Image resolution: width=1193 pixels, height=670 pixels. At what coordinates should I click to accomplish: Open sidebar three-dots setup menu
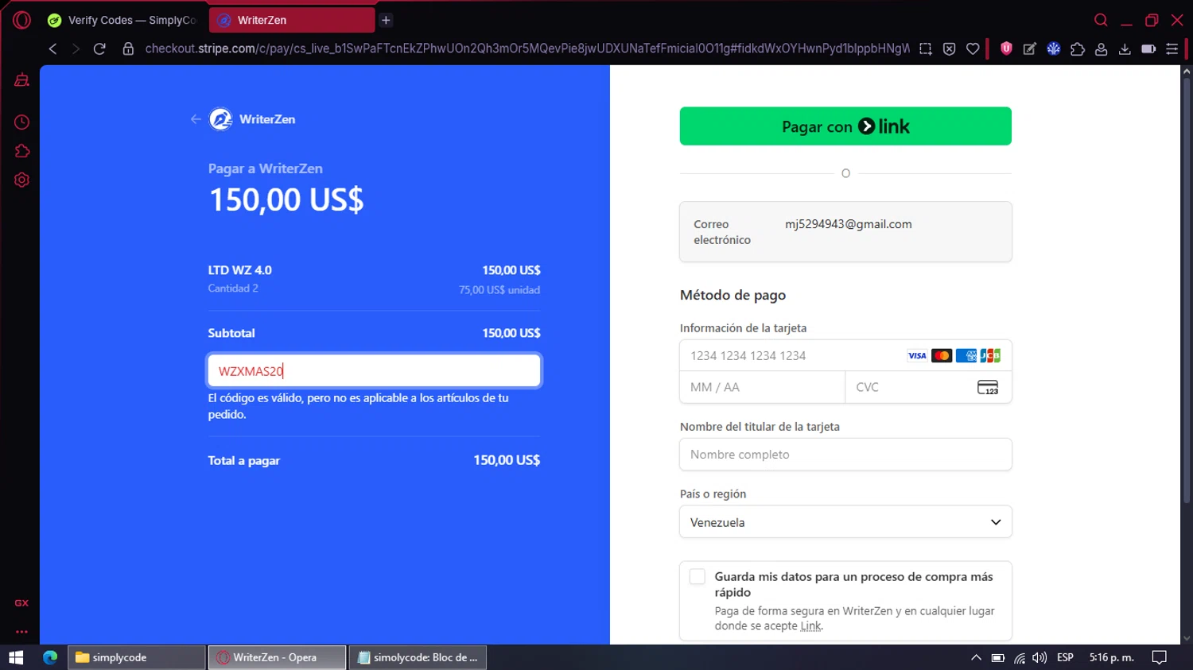(x=21, y=632)
